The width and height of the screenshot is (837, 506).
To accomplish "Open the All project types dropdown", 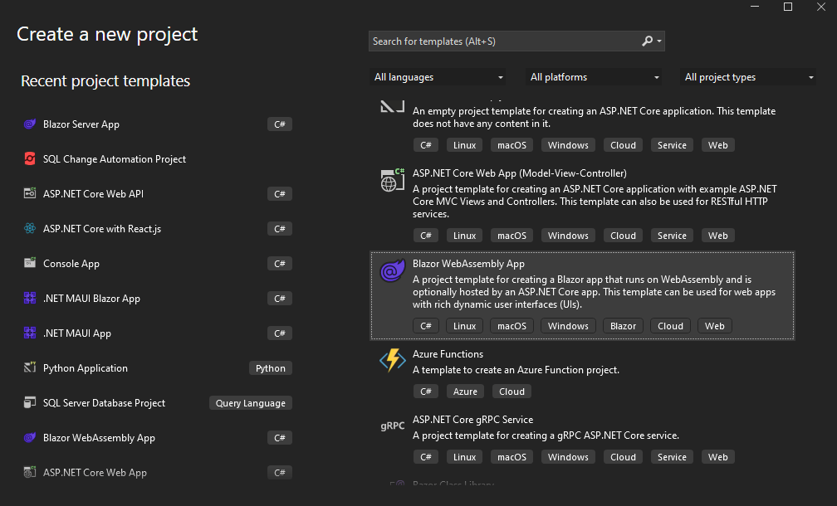I will point(749,77).
